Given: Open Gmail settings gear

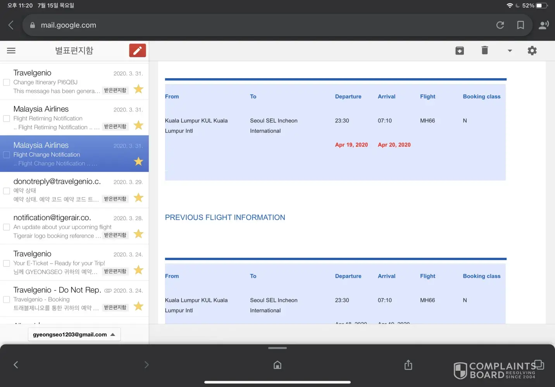Looking at the screenshot, I should click(x=532, y=51).
